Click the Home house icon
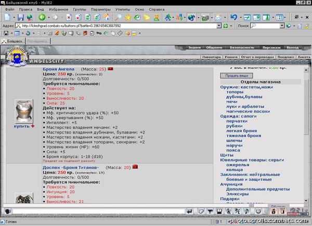The width and height of the screenshot is (312, 226). [x=107, y=18]
